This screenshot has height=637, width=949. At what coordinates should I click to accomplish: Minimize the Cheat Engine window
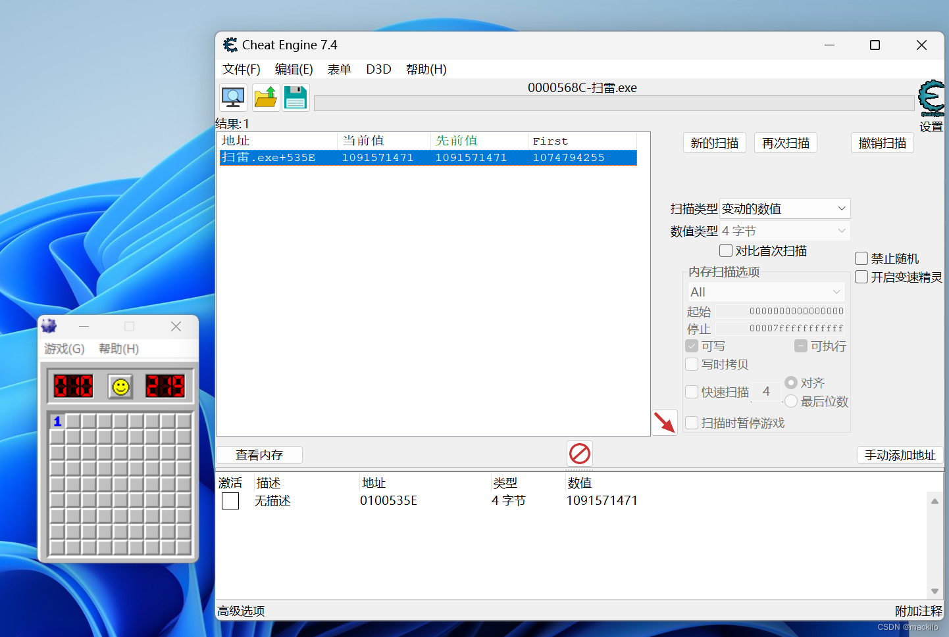(x=829, y=45)
